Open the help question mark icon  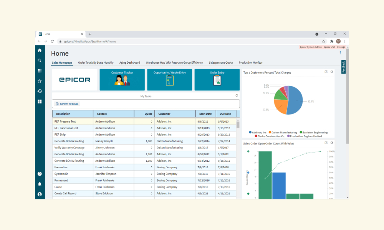(40, 174)
